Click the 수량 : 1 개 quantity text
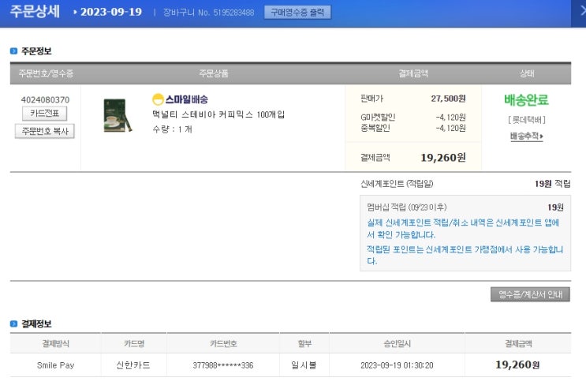 pyautogui.click(x=172, y=129)
